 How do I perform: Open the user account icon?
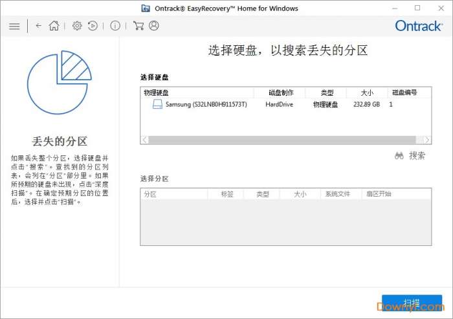[x=153, y=26]
